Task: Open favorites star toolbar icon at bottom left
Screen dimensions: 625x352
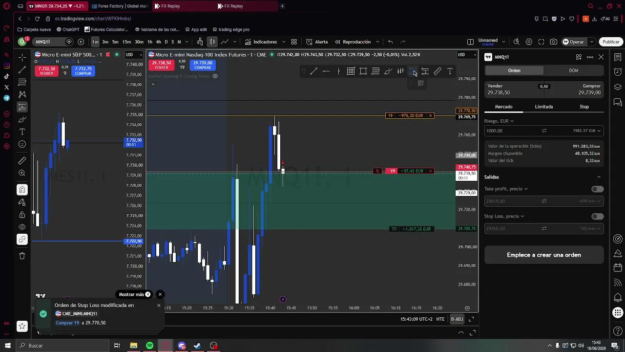Action: [22, 326]
